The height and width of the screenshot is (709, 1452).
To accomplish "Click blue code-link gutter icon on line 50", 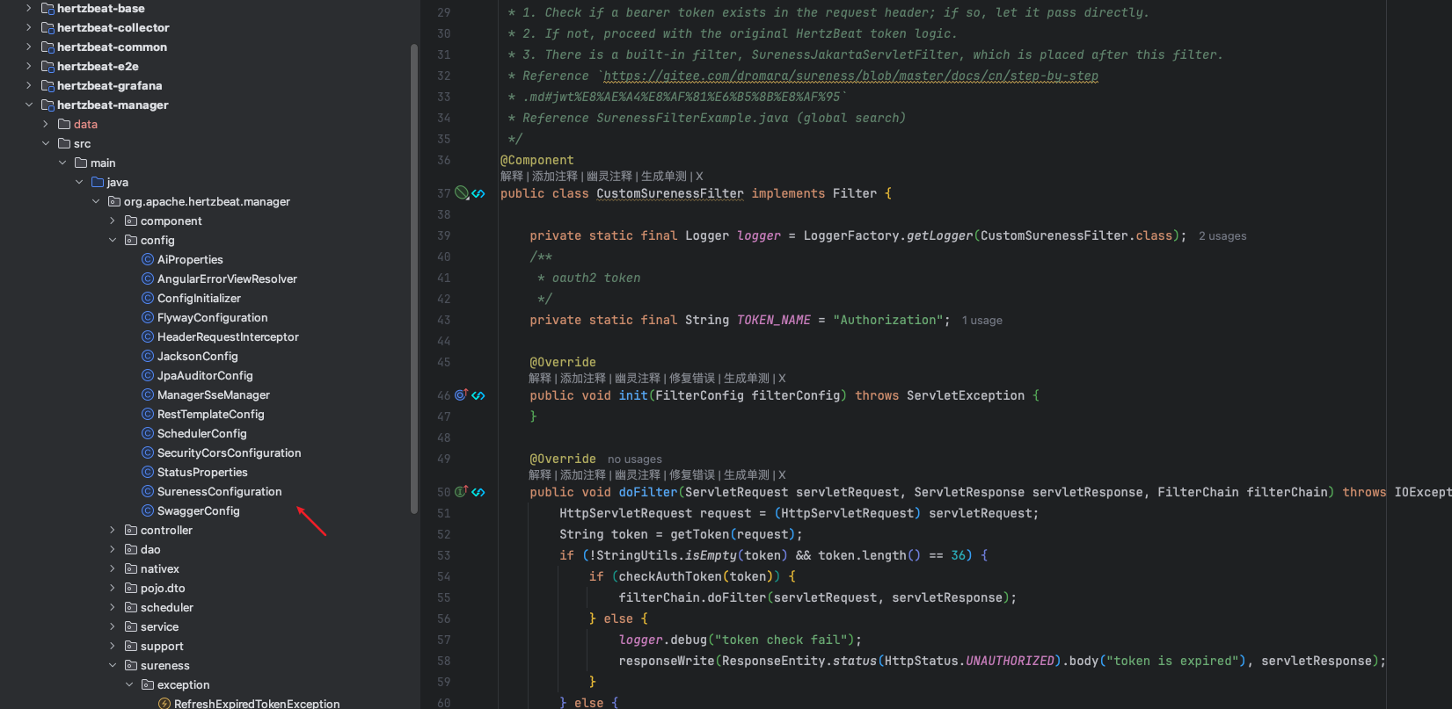I will pos(478,492).
